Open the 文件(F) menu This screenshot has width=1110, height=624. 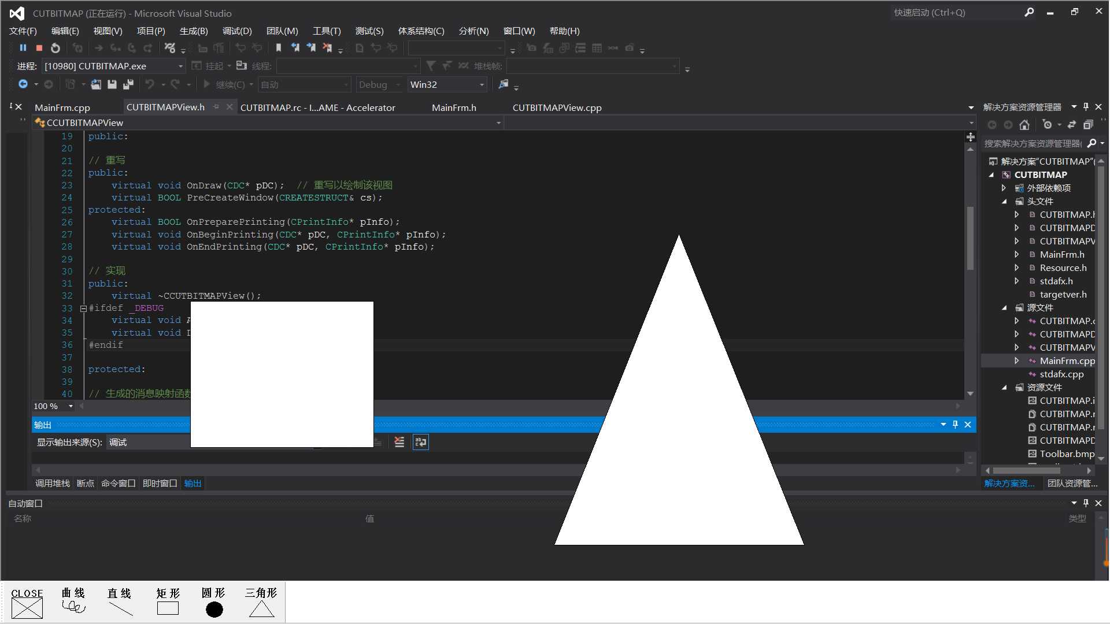point(23,31)
